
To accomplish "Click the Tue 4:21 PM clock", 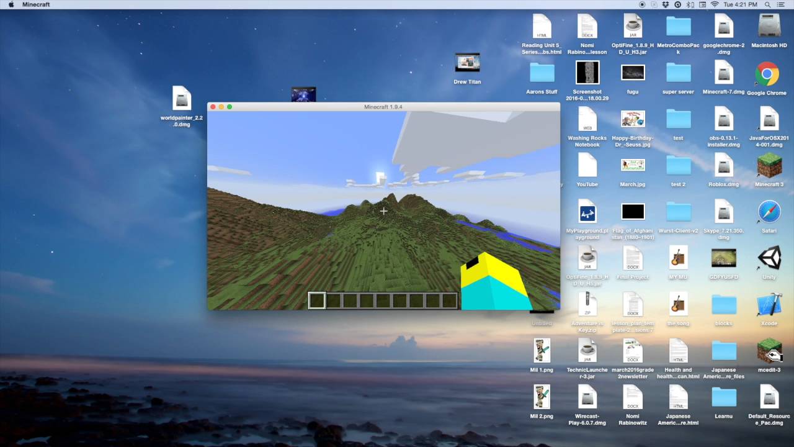I will click(x=741, y=4).
